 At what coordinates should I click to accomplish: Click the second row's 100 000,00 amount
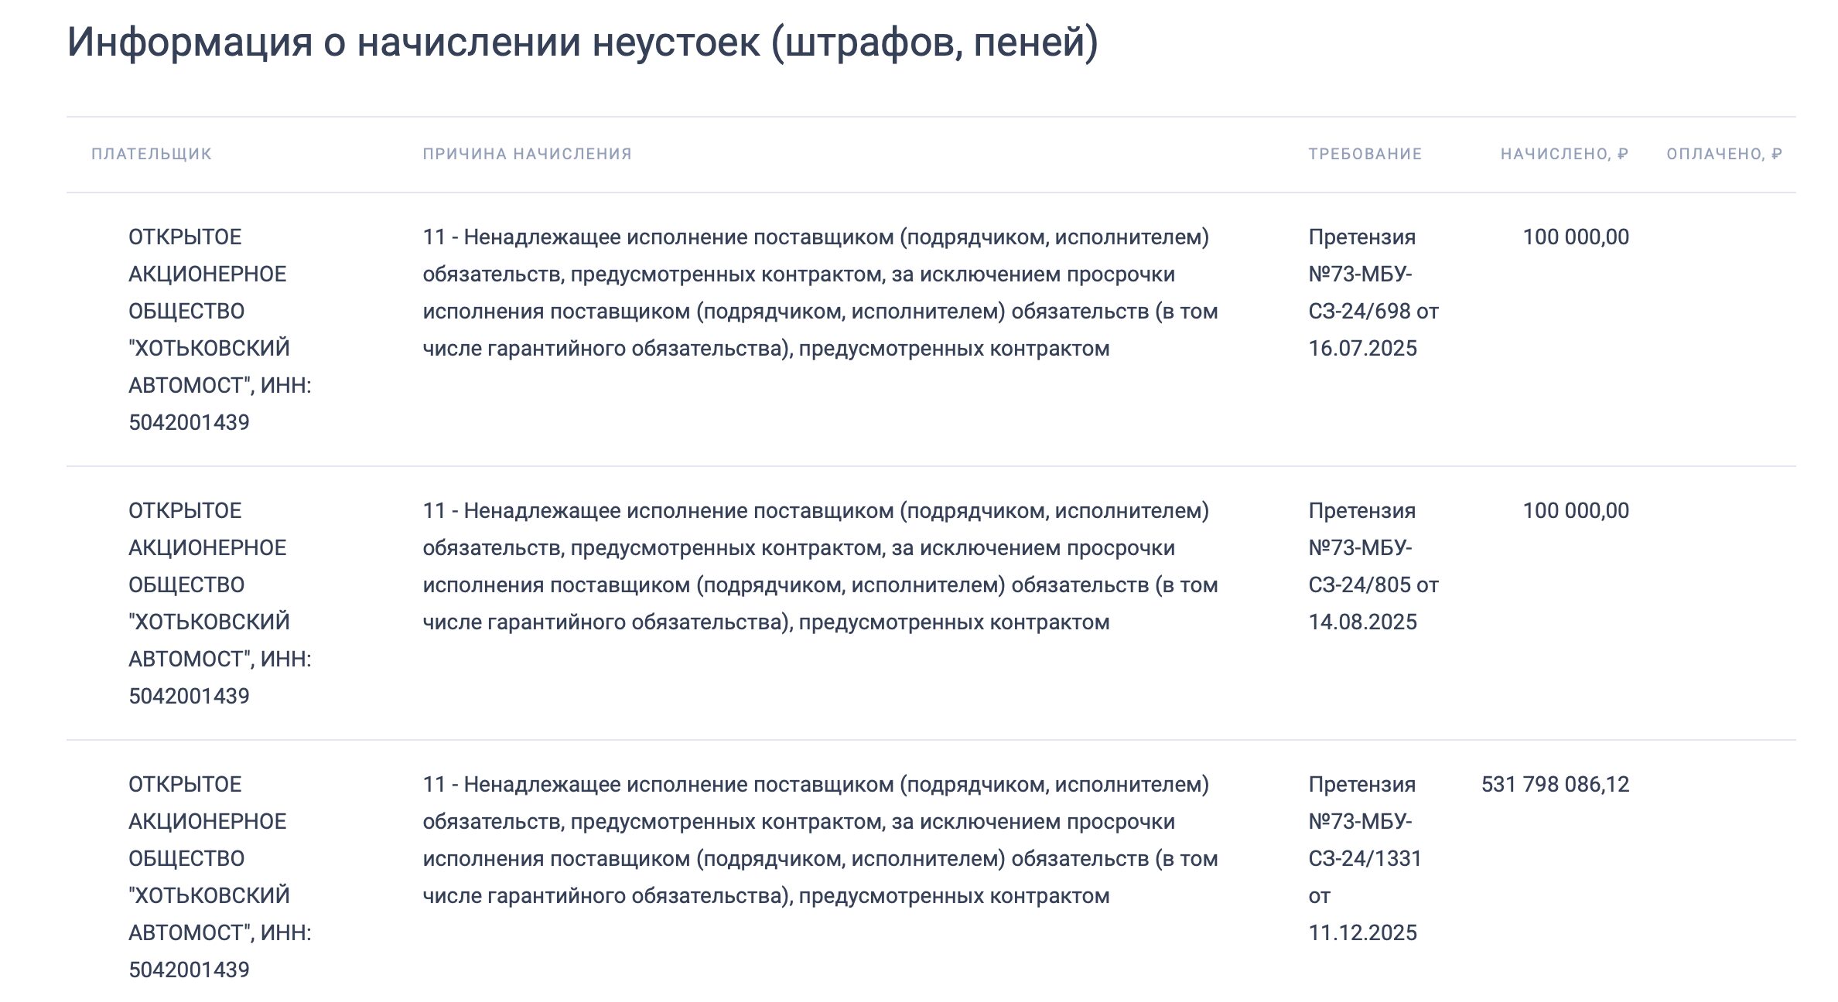coord(1575,510)
